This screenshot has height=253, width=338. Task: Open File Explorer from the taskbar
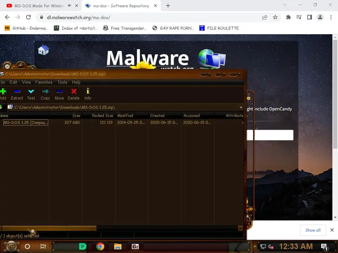(x=118, y=246)
